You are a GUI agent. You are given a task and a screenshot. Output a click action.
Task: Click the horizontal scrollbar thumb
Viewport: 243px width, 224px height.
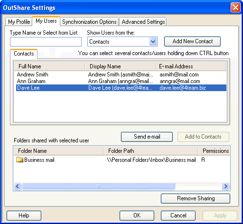tap(98, 186)
